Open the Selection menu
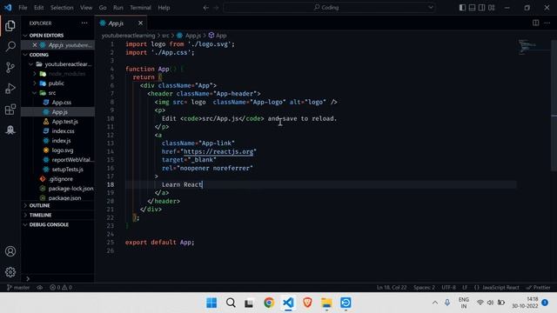The width and height of the screenshot is (557, 313). pyautogui.click(x=62, y=8)
